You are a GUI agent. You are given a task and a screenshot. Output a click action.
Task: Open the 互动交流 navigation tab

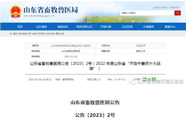(x=127, y=27)
